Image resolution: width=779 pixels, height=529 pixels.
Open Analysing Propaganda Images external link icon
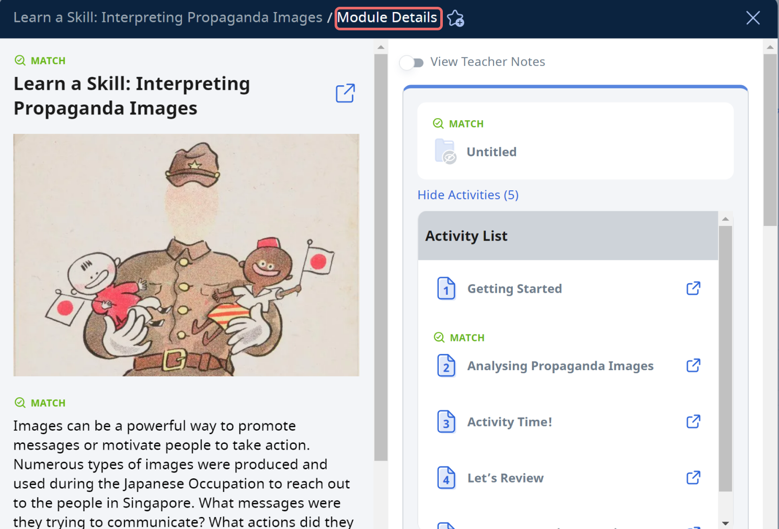693,365
